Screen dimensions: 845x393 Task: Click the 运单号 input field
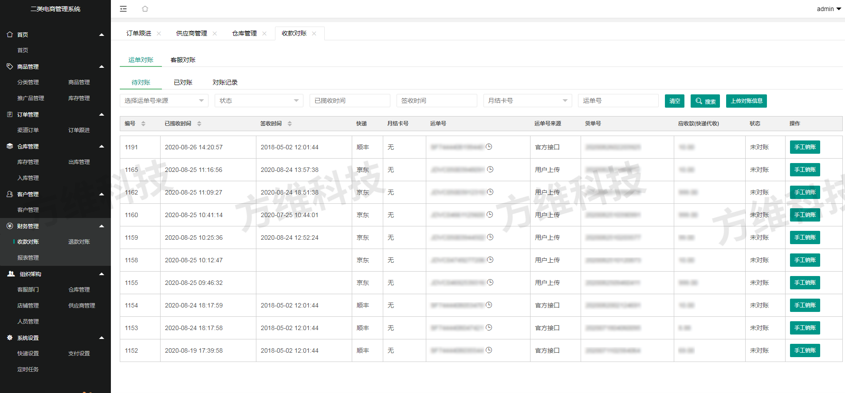point(618,101)
